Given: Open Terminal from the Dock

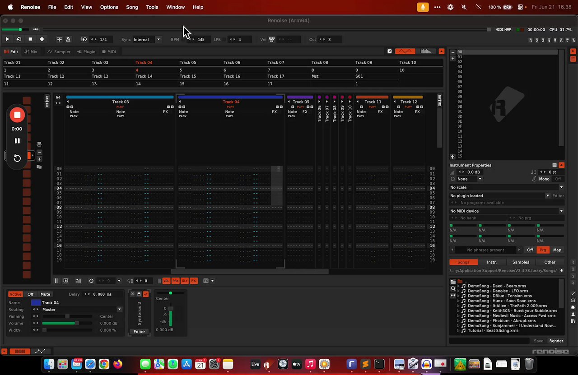Looking at the screenshot, I should click(379, 364).
